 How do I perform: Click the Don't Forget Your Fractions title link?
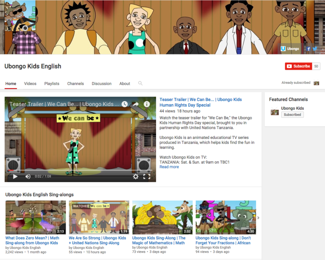click(x=223, y=240)
